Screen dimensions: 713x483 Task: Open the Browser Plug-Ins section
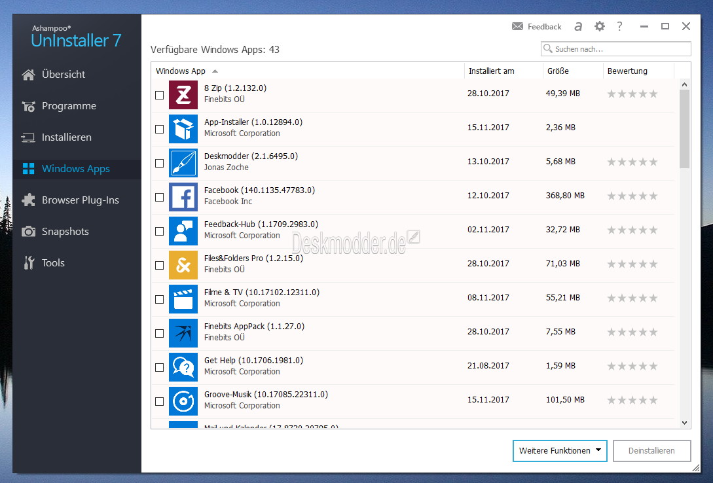[81, 200]
